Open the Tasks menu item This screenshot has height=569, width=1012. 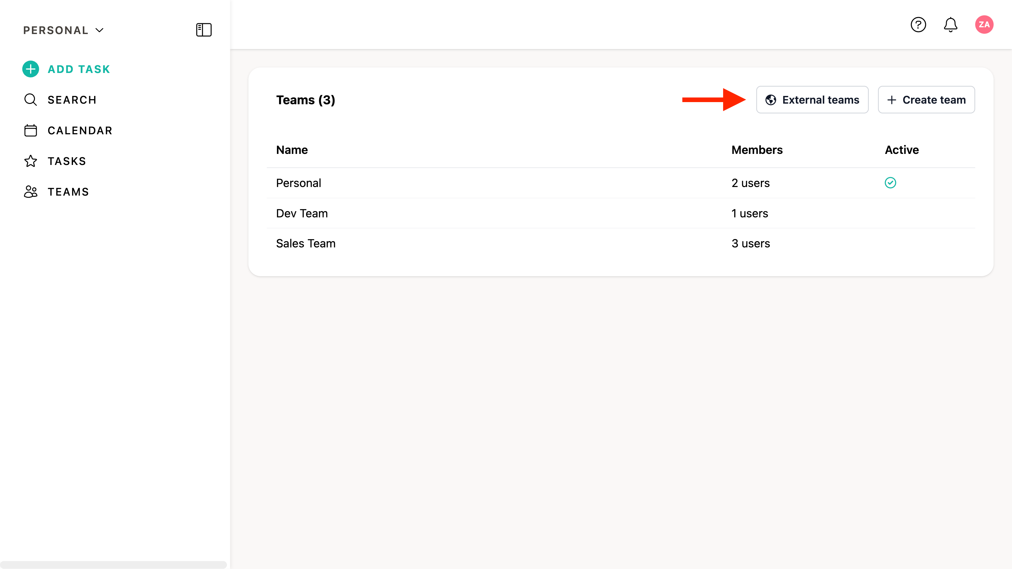tap(67, 161)
